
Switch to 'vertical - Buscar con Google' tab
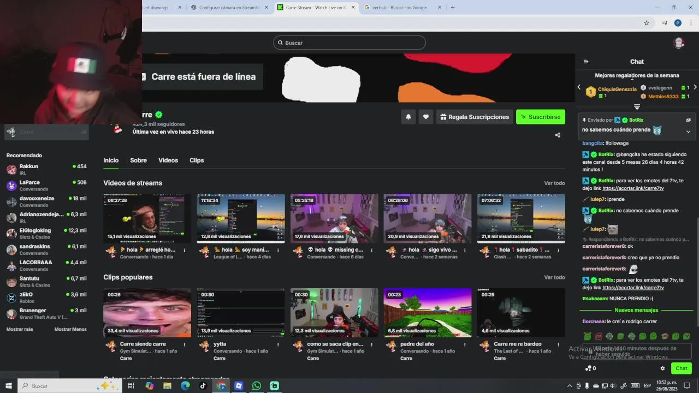point(403,8)
